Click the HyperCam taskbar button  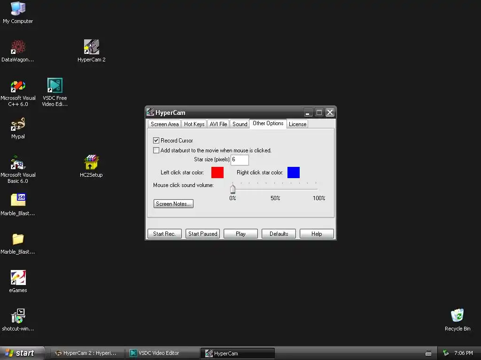[x=237, y=353]
